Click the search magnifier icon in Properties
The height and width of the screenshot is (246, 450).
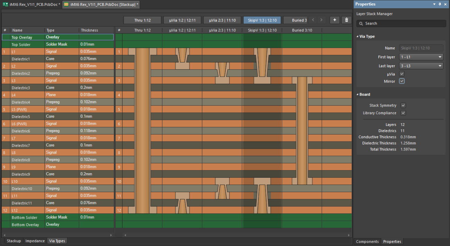tap(361, 23)
